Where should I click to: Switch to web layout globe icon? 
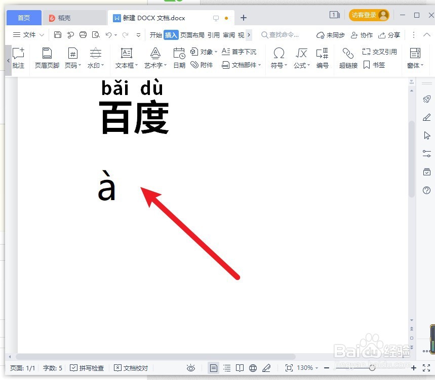pos(253,368)
